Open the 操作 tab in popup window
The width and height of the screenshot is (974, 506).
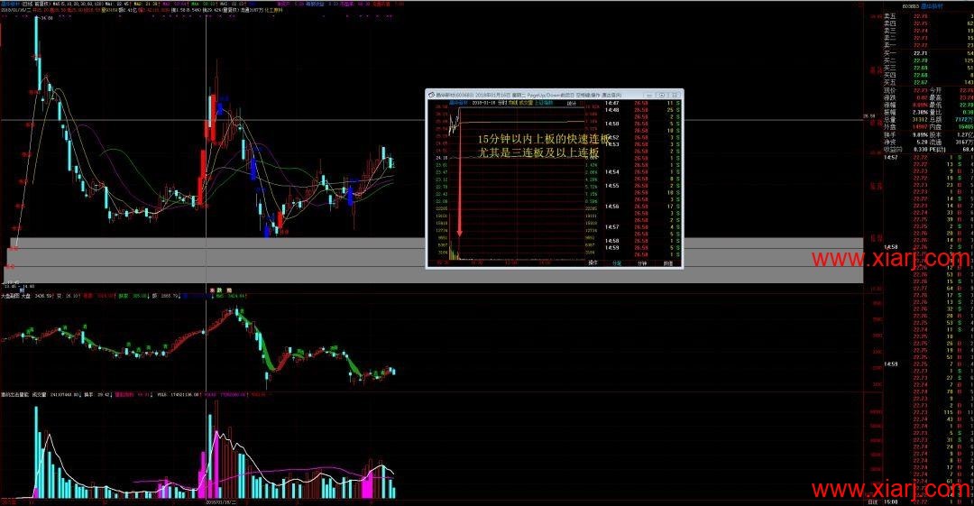(x=593, y=263)
